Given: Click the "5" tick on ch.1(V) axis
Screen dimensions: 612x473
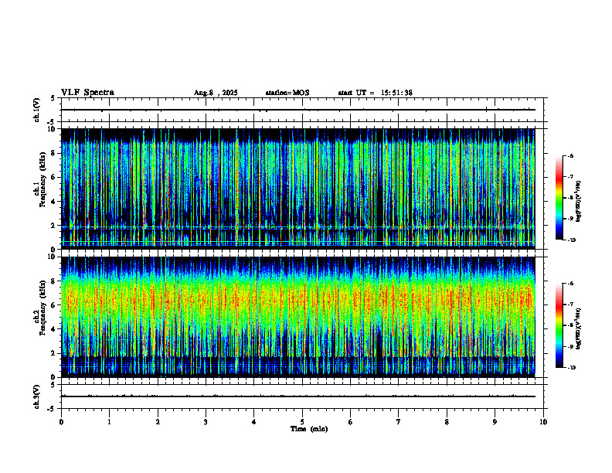Looking at the screenshot, I should (53, 98).
